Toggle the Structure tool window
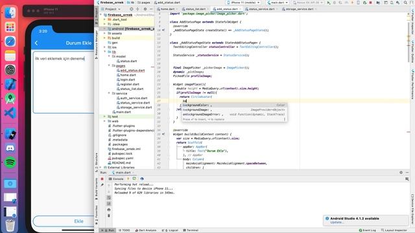The image size is (415, 233). click(x=97, y=162)
